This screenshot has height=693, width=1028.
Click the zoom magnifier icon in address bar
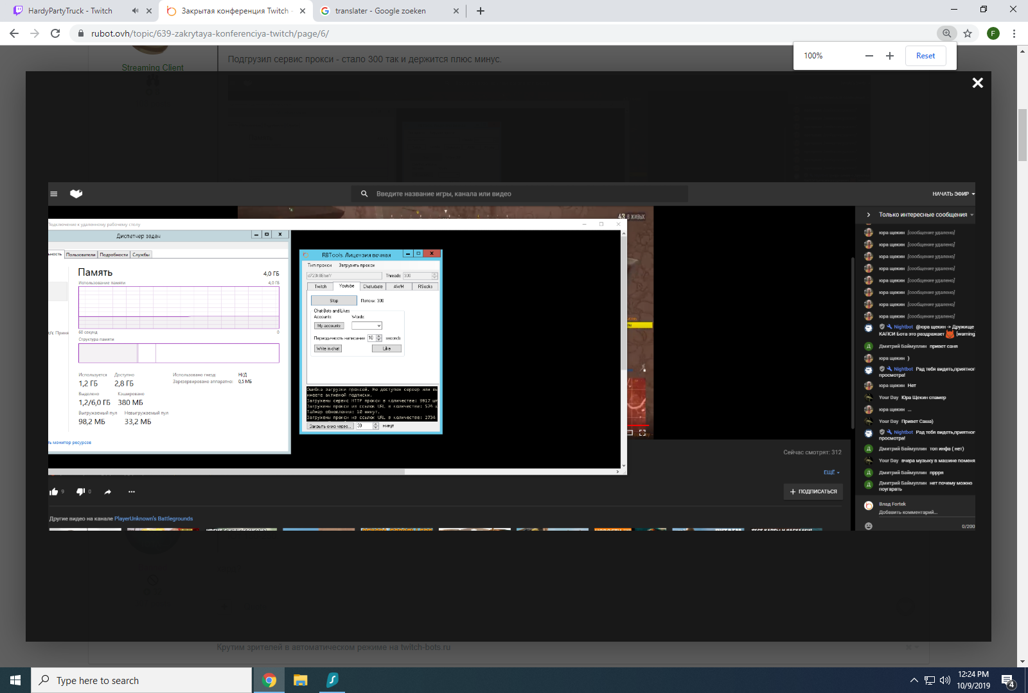(x=946, y=33)
